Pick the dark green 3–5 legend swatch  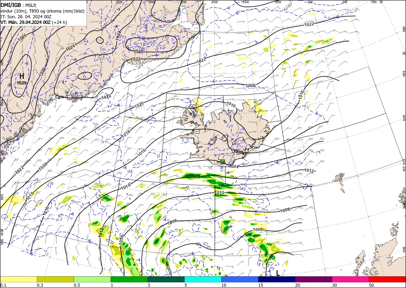pos(166,279)
